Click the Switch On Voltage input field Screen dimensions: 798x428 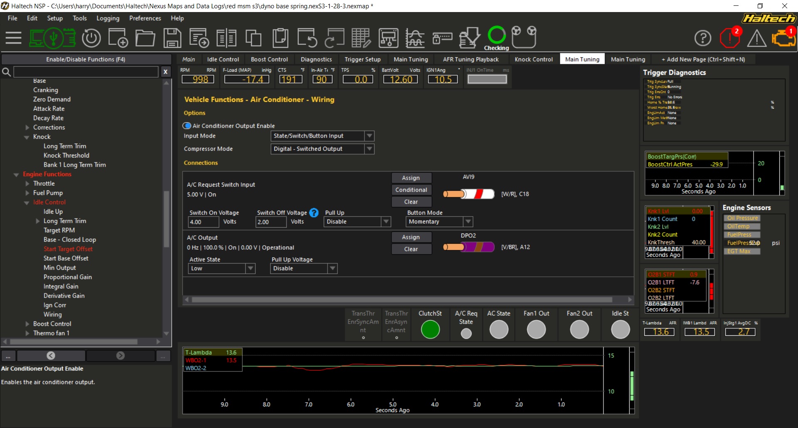(x=203, y=222)
